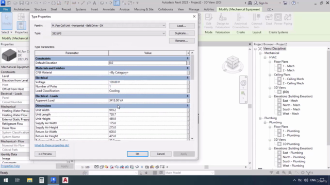Collapse the Dimensions parameter group

pos(188,106)
